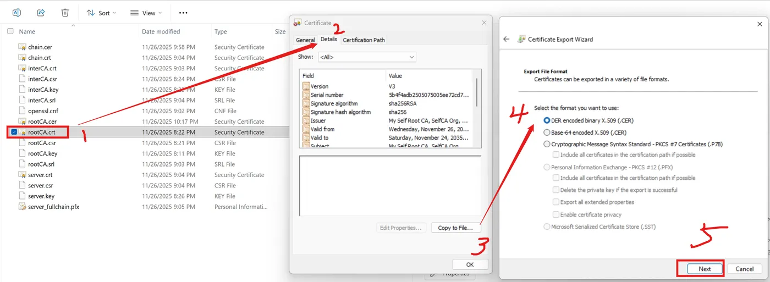The image size is (770, 282).
Task: Open the Sort dropdown in Explorer
Action: pos(102,13)
